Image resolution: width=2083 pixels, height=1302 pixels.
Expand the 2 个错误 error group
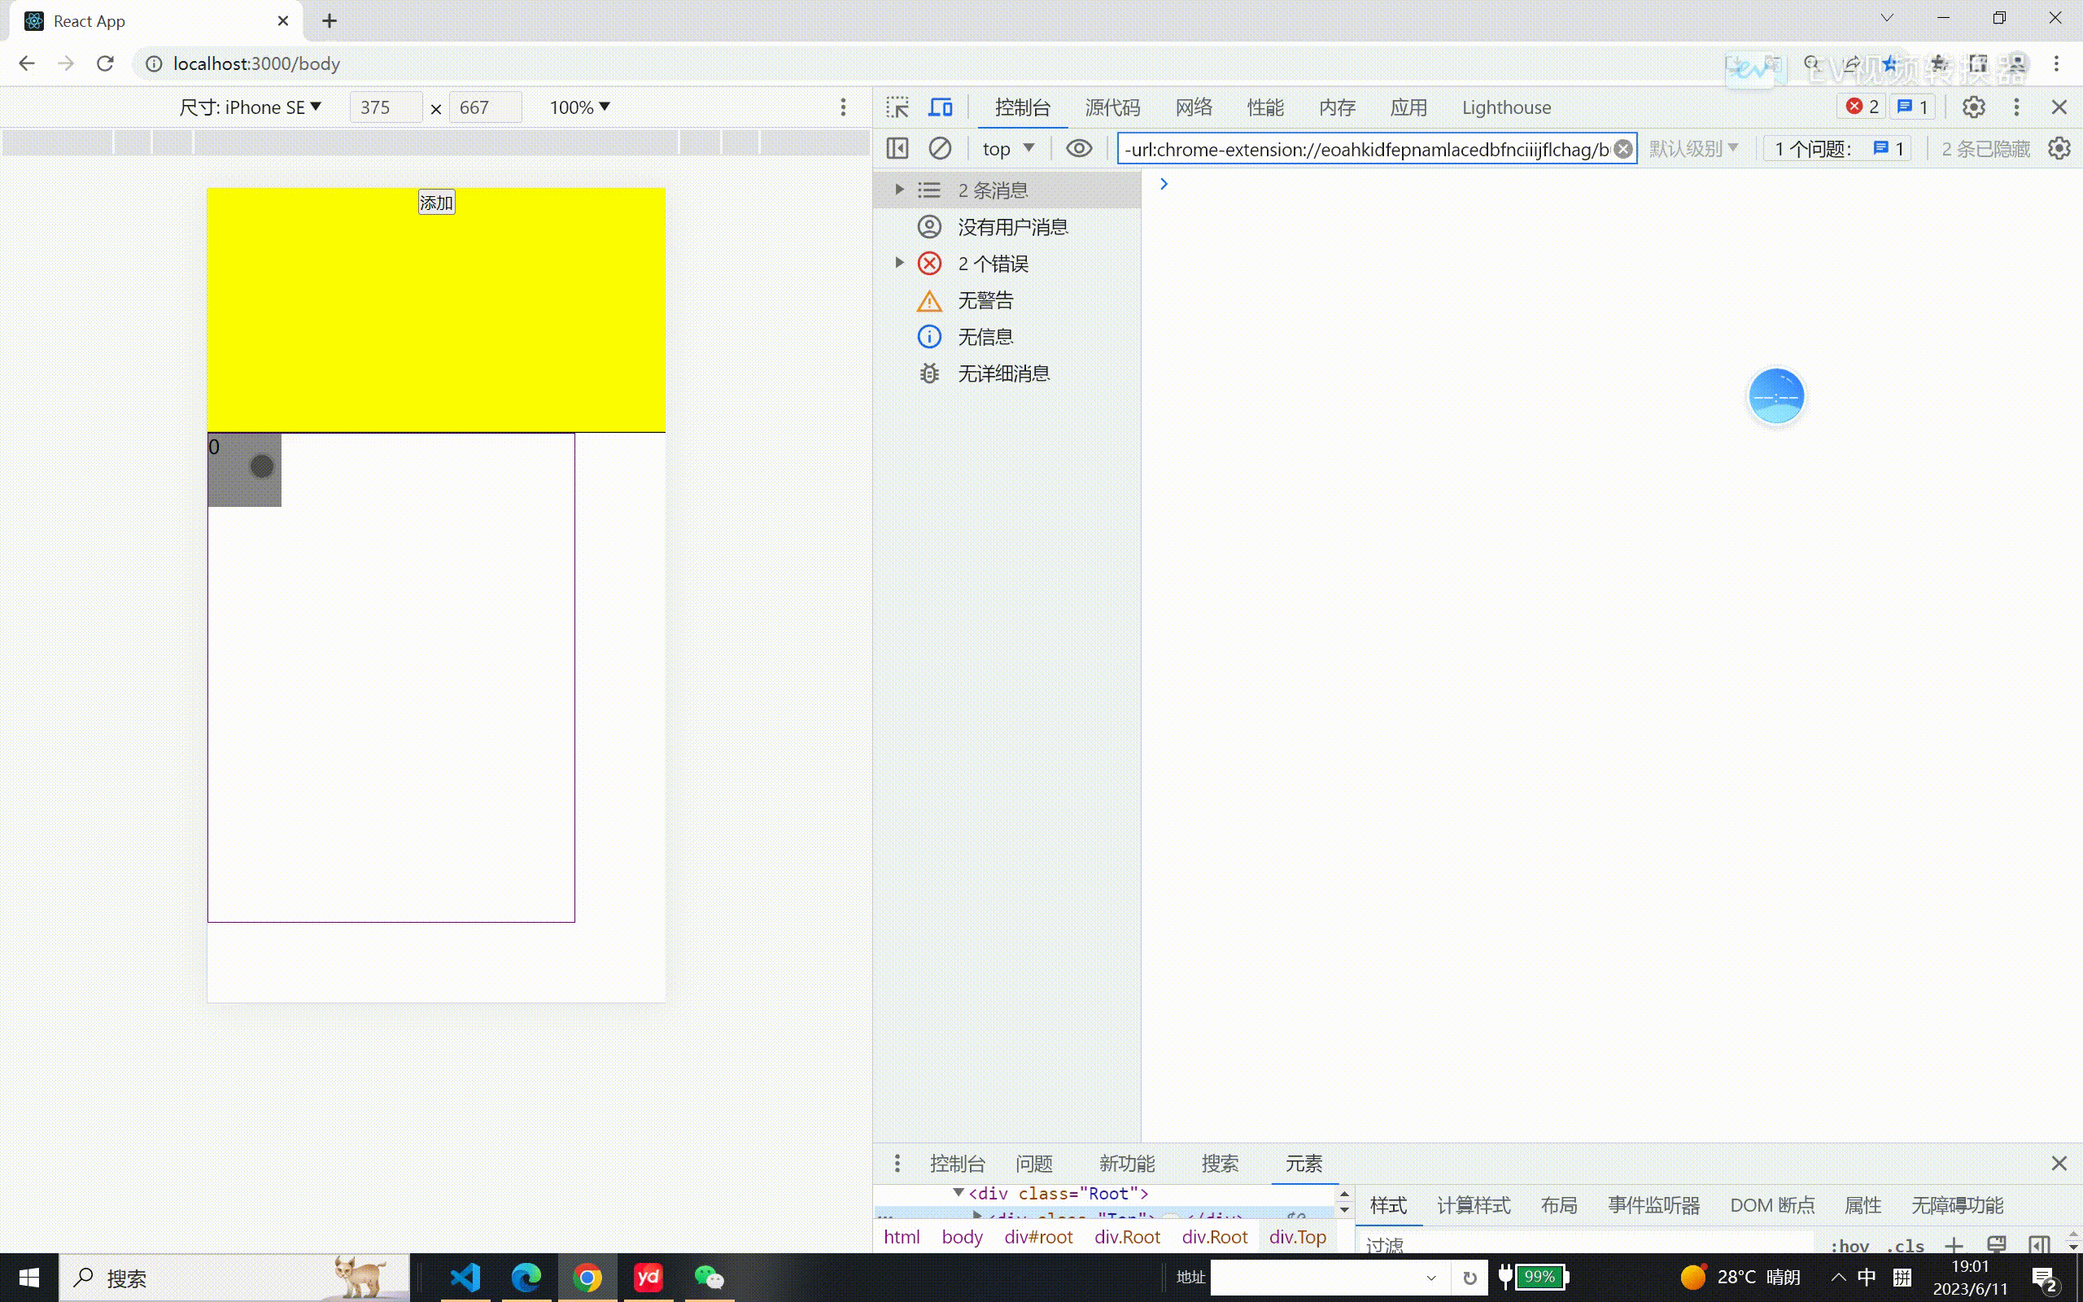[900, 263]
